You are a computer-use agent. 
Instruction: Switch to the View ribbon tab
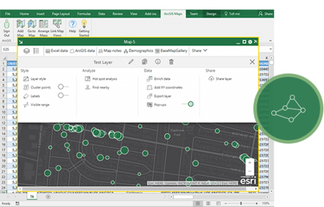(134, 14)
